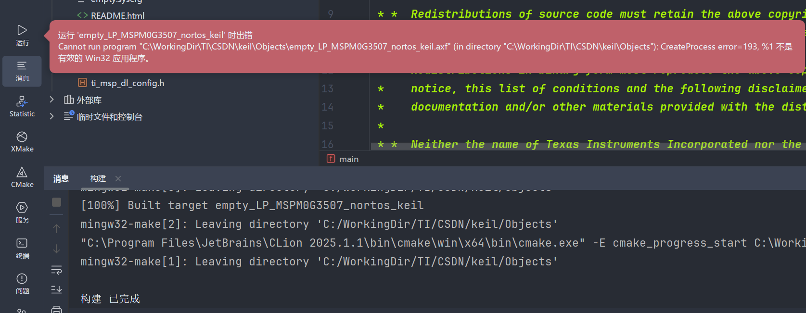Click editor line number 15
This screenshot has width=806, height=313.
click(x=328, y=125)
